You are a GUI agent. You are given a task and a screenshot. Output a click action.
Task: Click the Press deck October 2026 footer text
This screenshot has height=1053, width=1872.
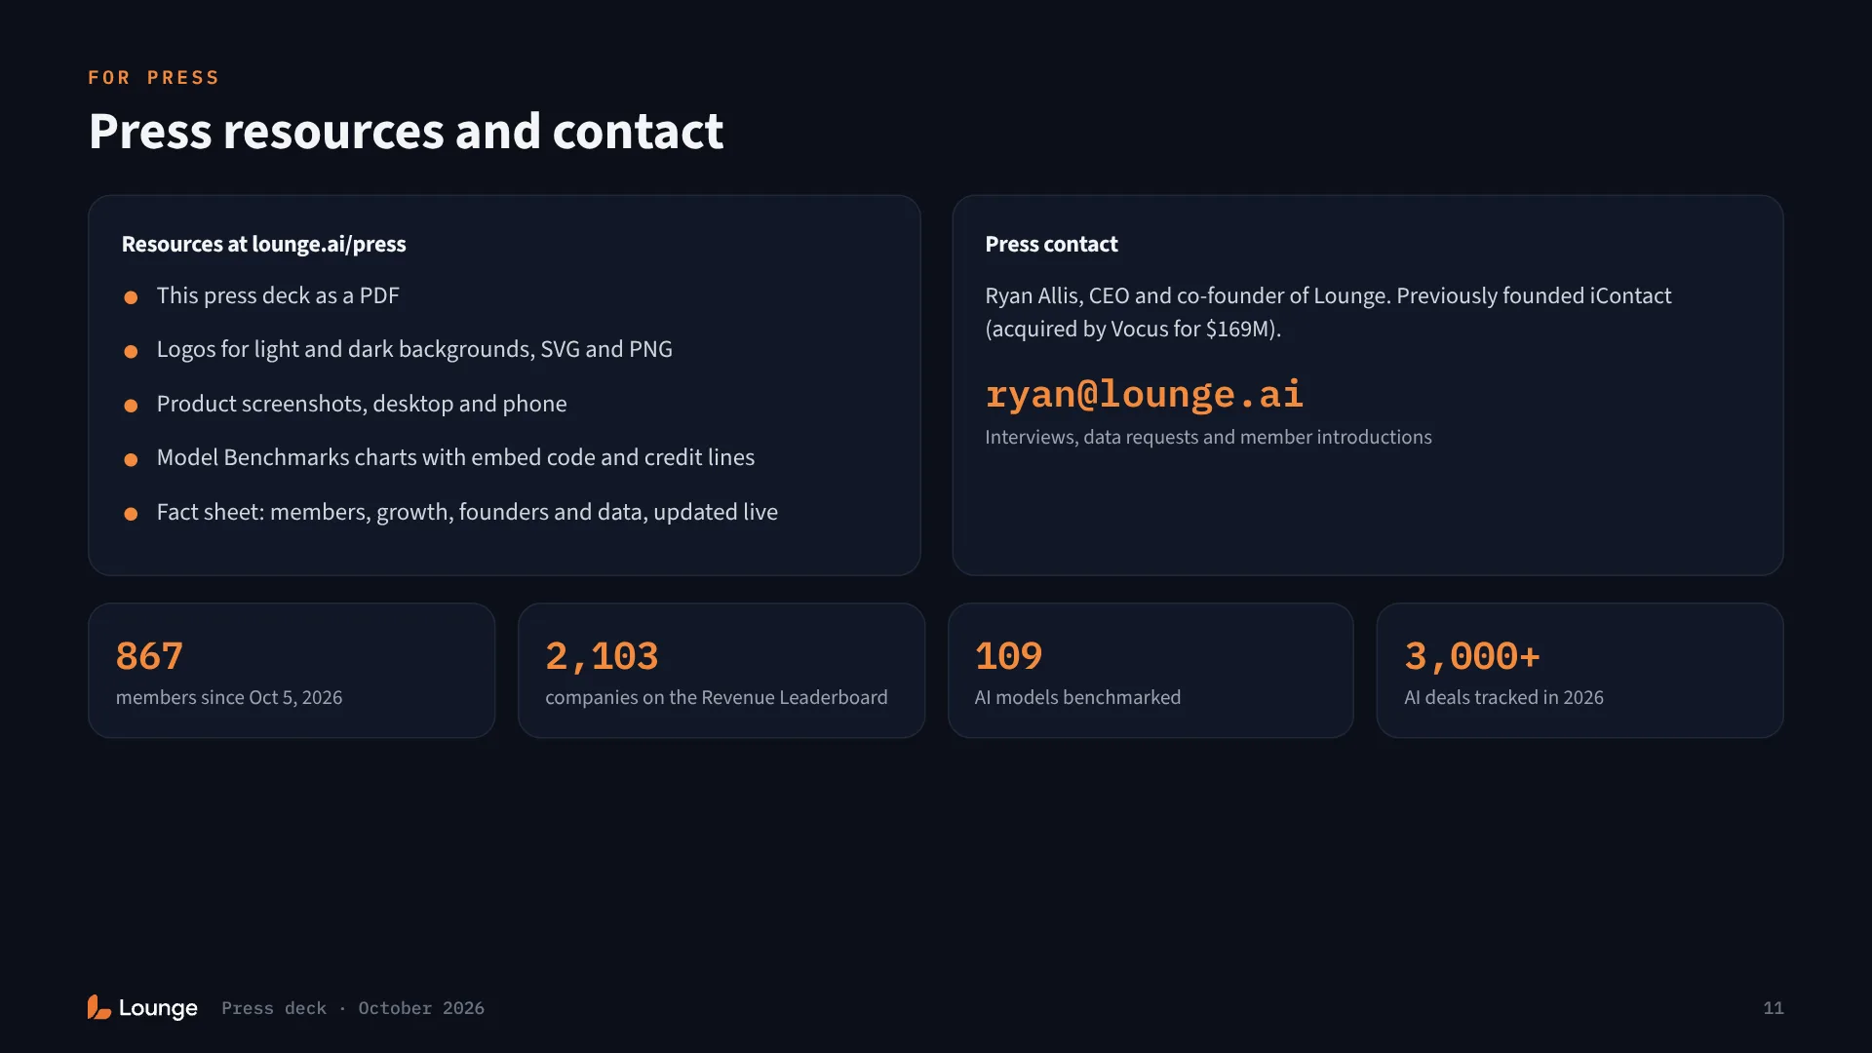(x=353, y=1008)
